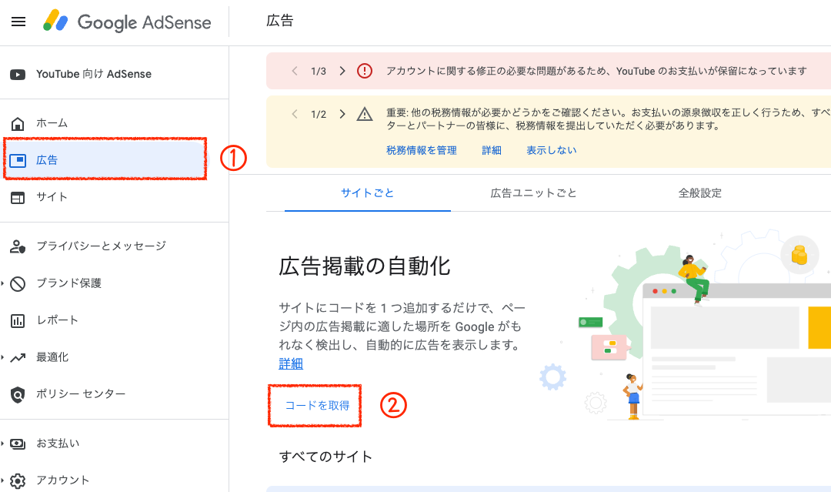Click the ポリシー センター shield icon
The height and width of the screenshot is (492, 831).
click(x=18, y=394)
